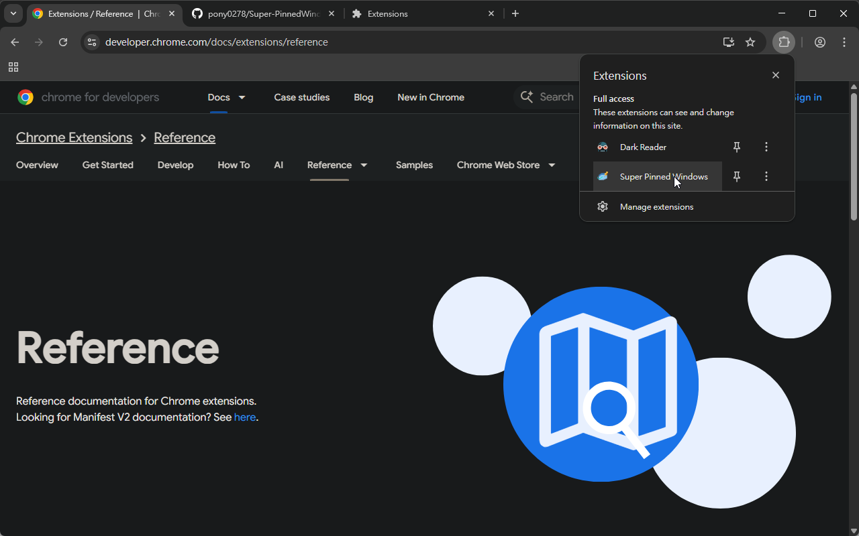Open the Overview tab
This screenshot has height=536, width=859.
37,165
